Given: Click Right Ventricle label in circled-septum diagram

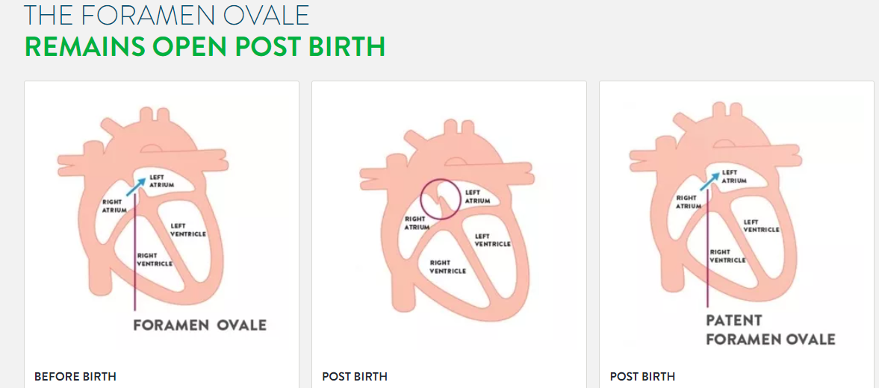Looking at the screenshot, I should point(447,266).
